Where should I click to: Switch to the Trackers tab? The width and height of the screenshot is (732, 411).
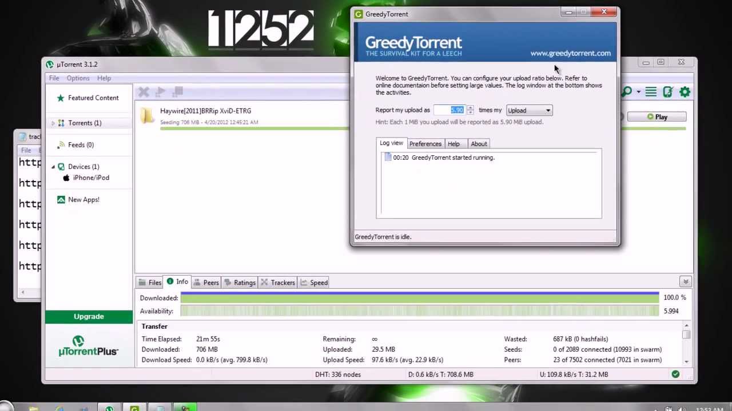click(277, 283)
